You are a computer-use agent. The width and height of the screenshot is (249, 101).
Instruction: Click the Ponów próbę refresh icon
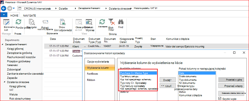18,22
